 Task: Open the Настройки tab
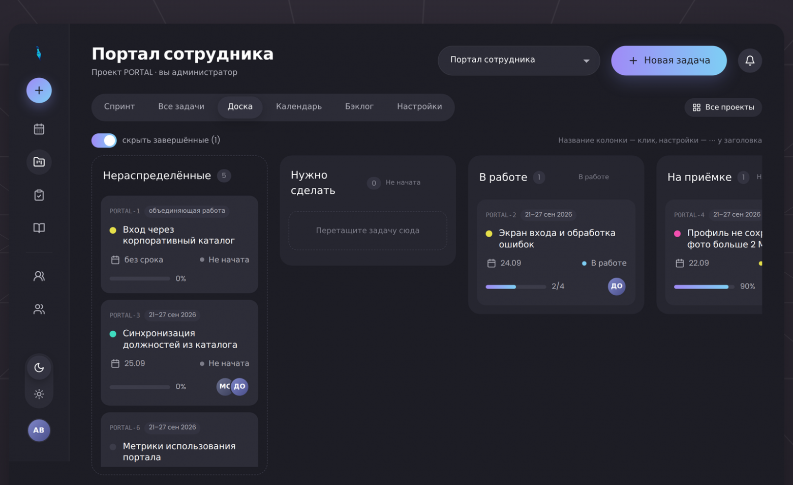pos(419,107)
